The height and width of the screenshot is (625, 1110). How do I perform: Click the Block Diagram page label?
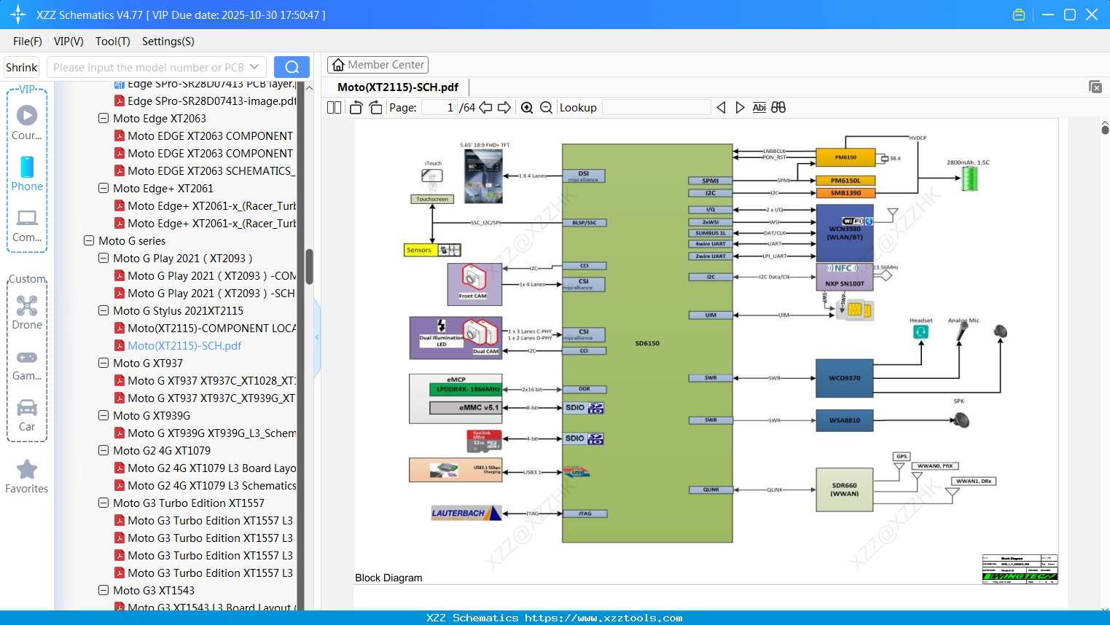pos(388,578)
